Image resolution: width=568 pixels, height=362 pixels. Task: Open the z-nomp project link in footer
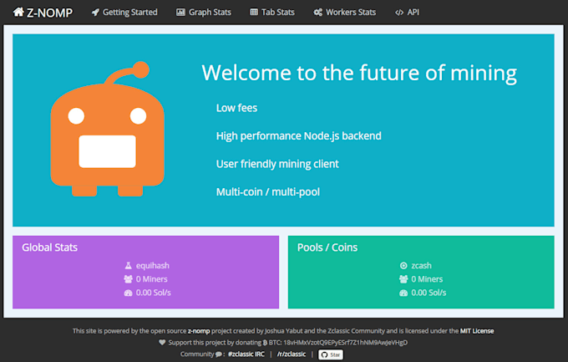point(199,331)
